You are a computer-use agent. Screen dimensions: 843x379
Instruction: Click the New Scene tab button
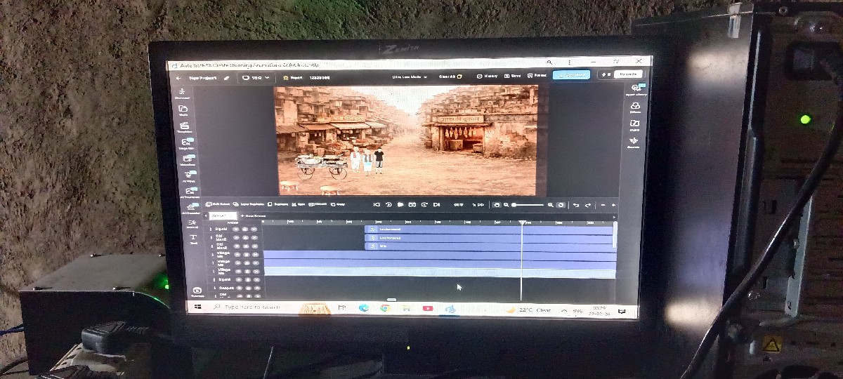coord(253,215)
